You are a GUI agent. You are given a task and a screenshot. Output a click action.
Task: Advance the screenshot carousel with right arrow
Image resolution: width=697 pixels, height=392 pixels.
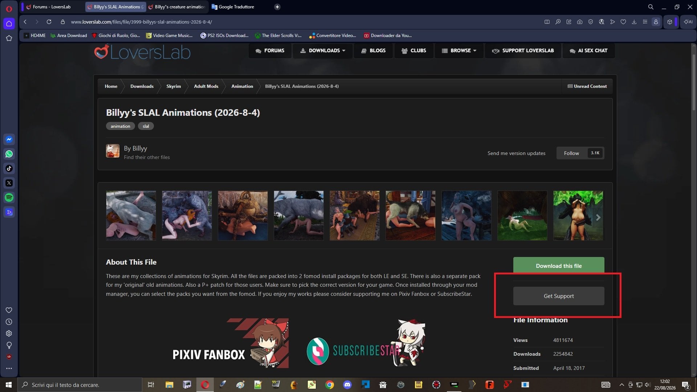[598, 217]
